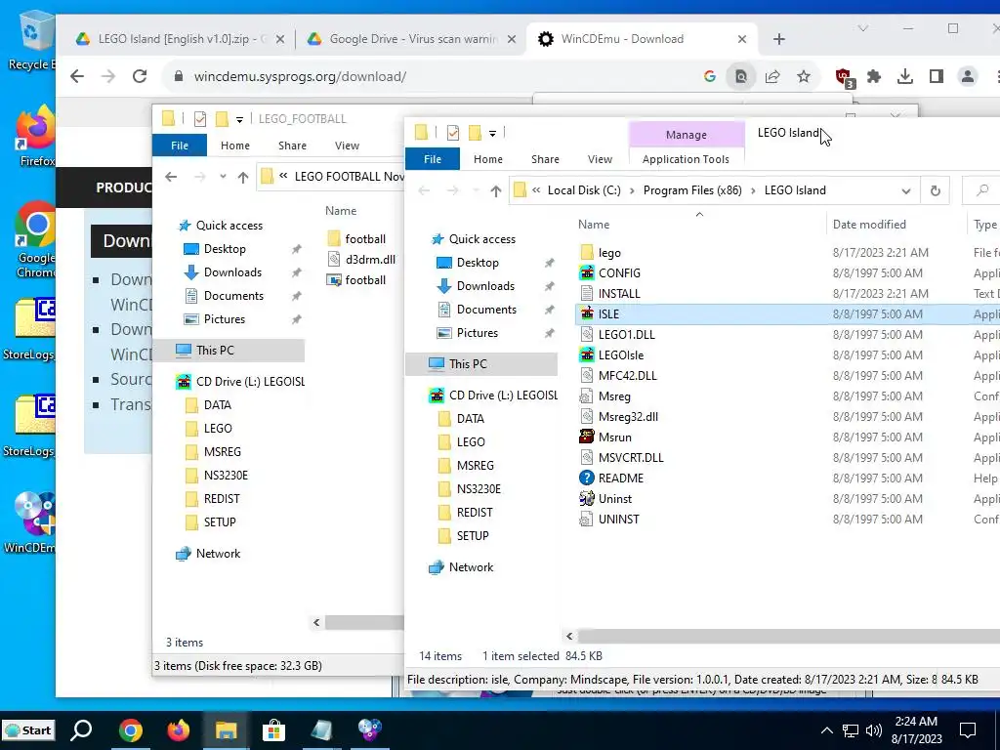Select the INSTALL text file
Screen dimensions: 1000x750
click(x=618, y=293)
